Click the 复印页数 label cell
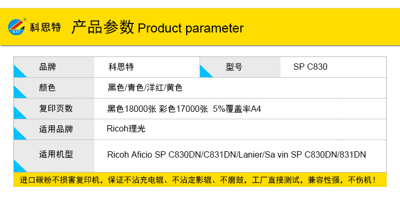The height and width of the screenshot is (221, 400). [x=56, y=109]
